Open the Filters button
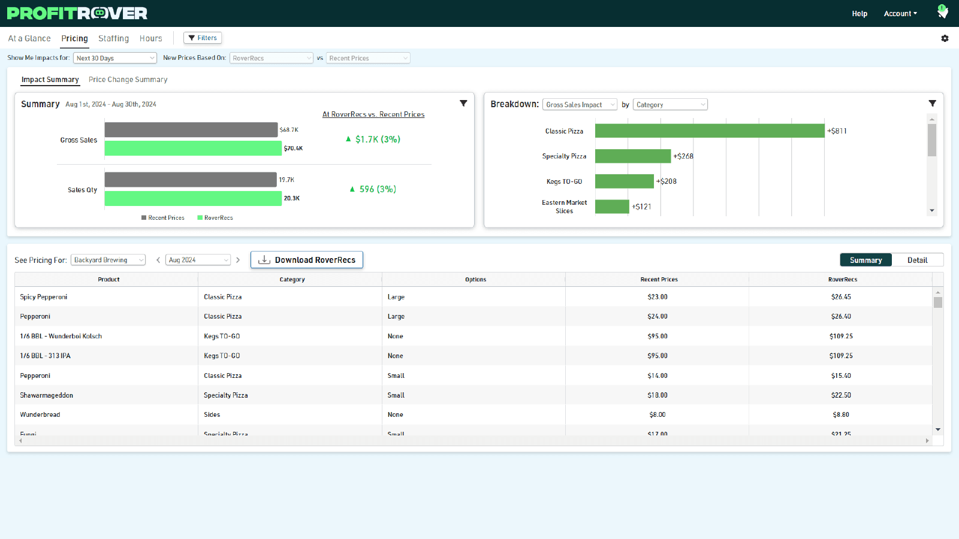Viewport: 959px width, 539px height. click(203, 38)
